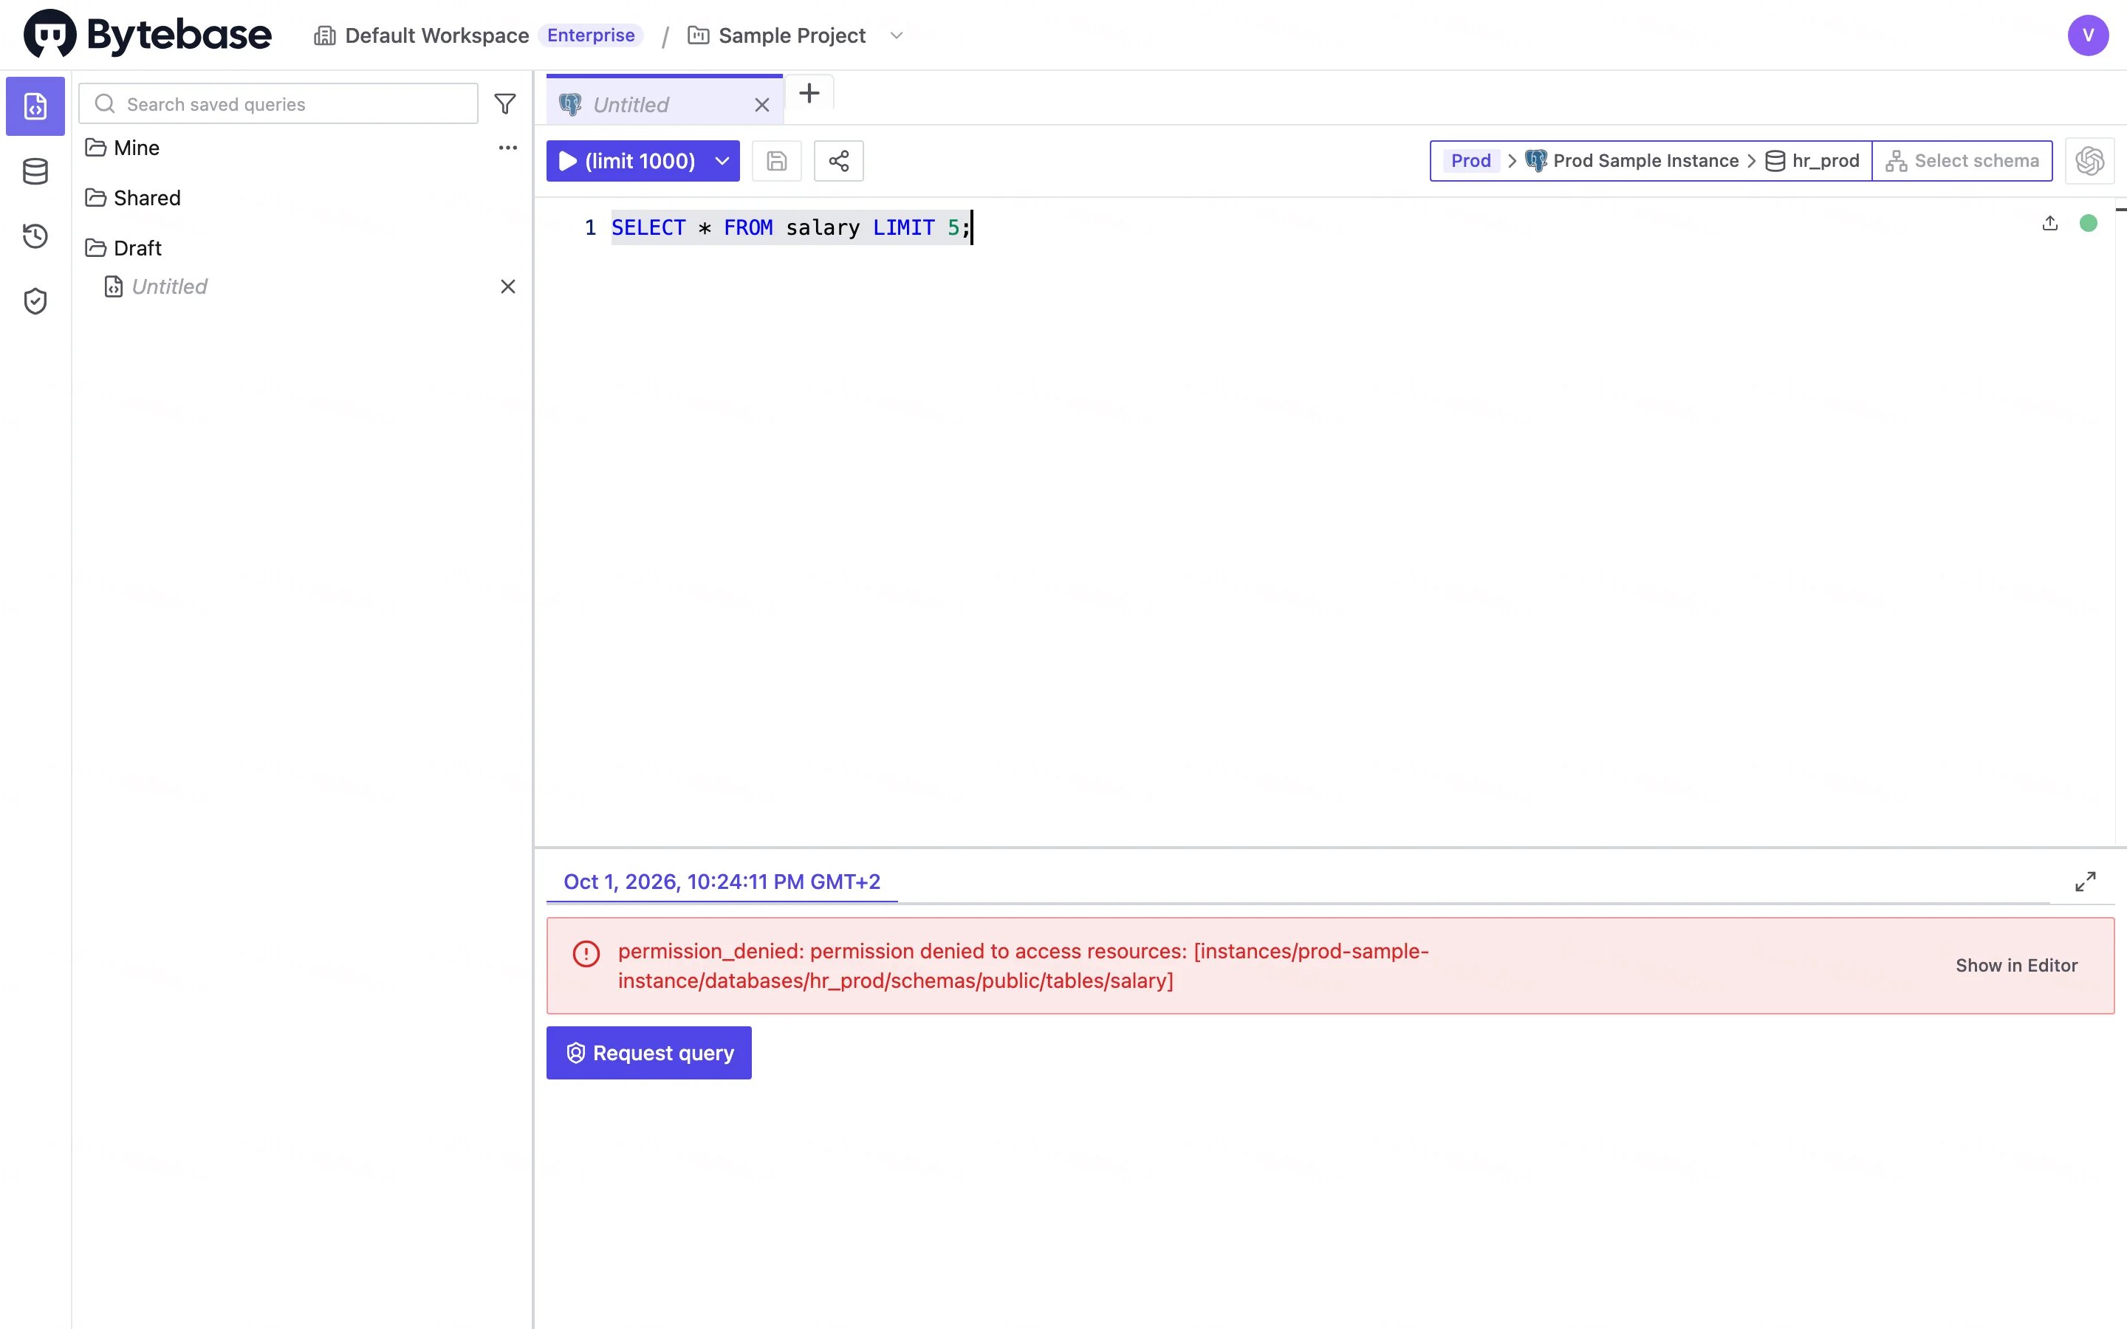
Task: Click the Request query button
Action: (x=648, y=1053)
